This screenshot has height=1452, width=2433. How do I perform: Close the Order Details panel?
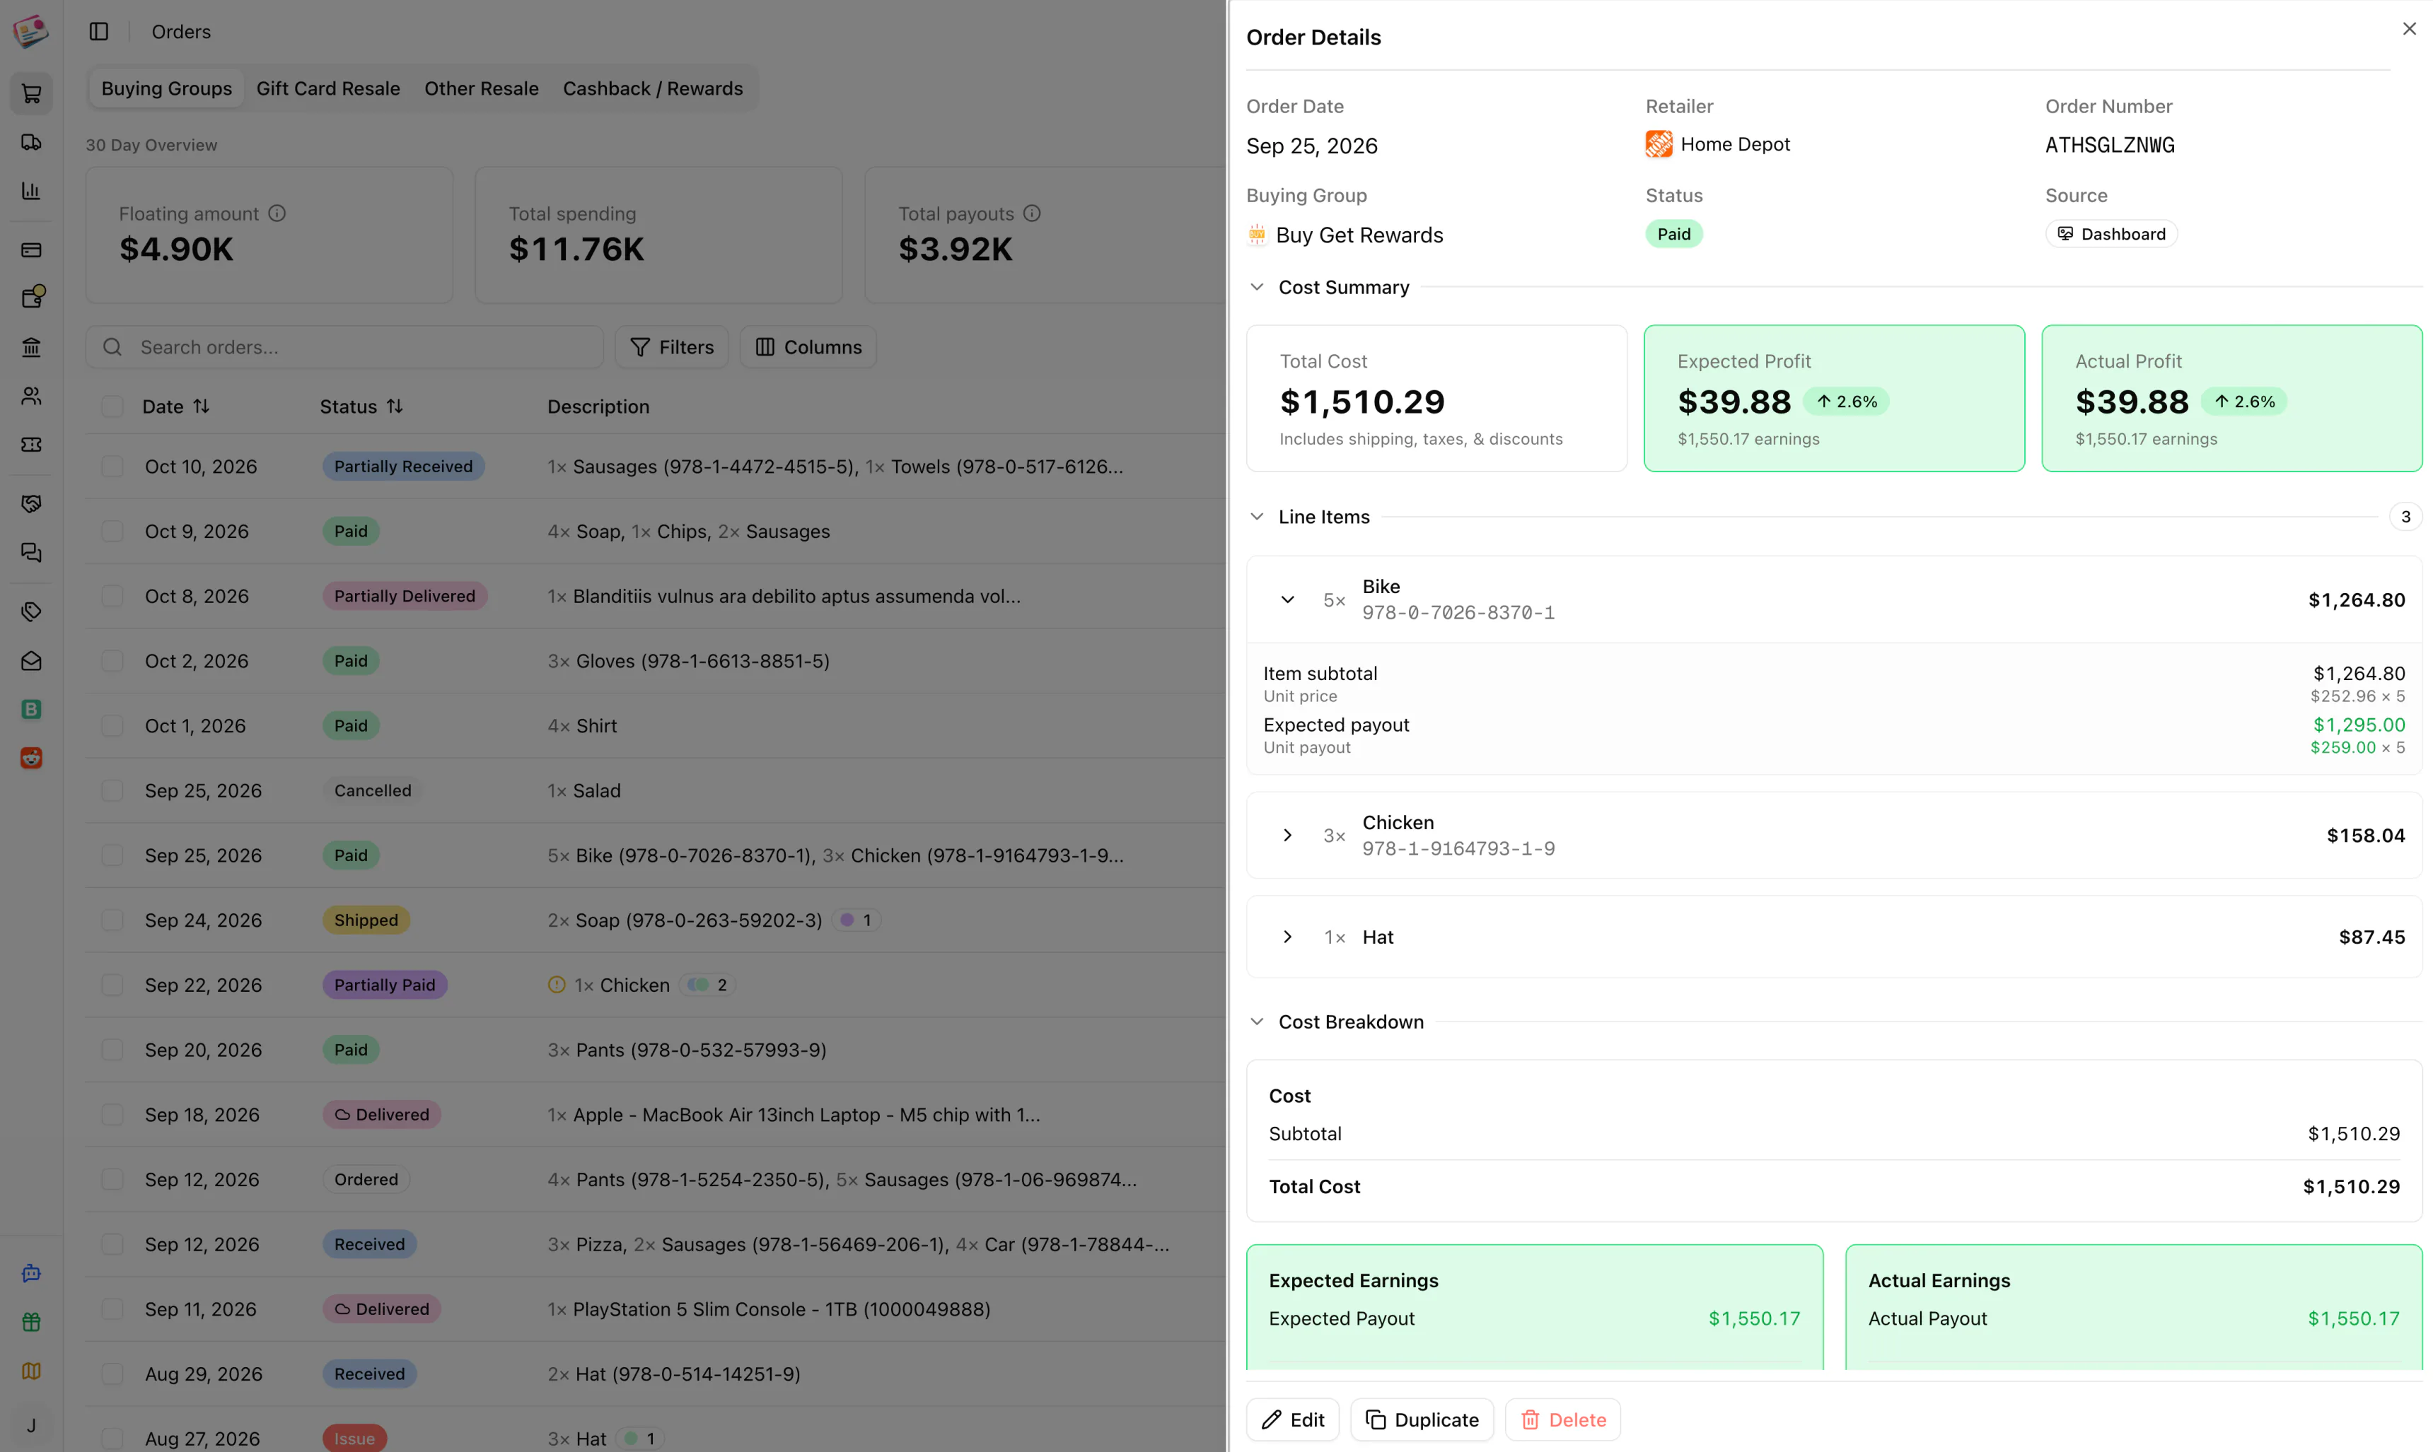[2408, 30]
